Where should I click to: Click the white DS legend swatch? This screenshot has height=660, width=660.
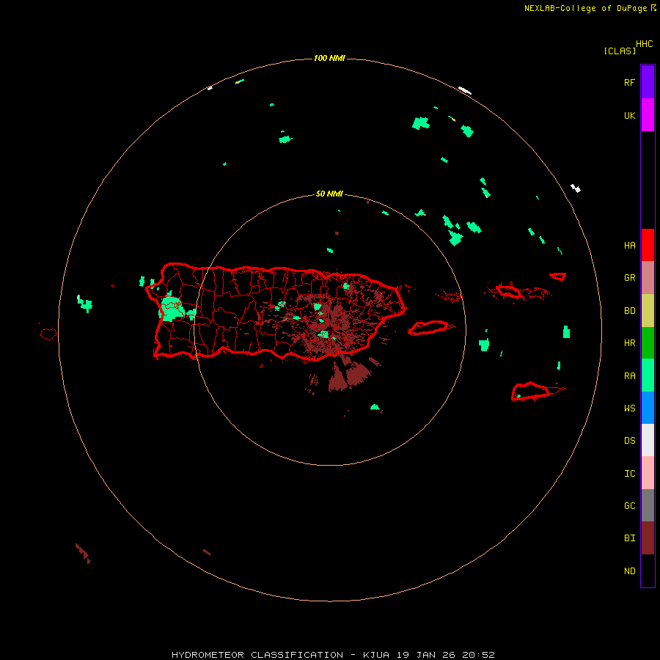click(x=648, y=440)
